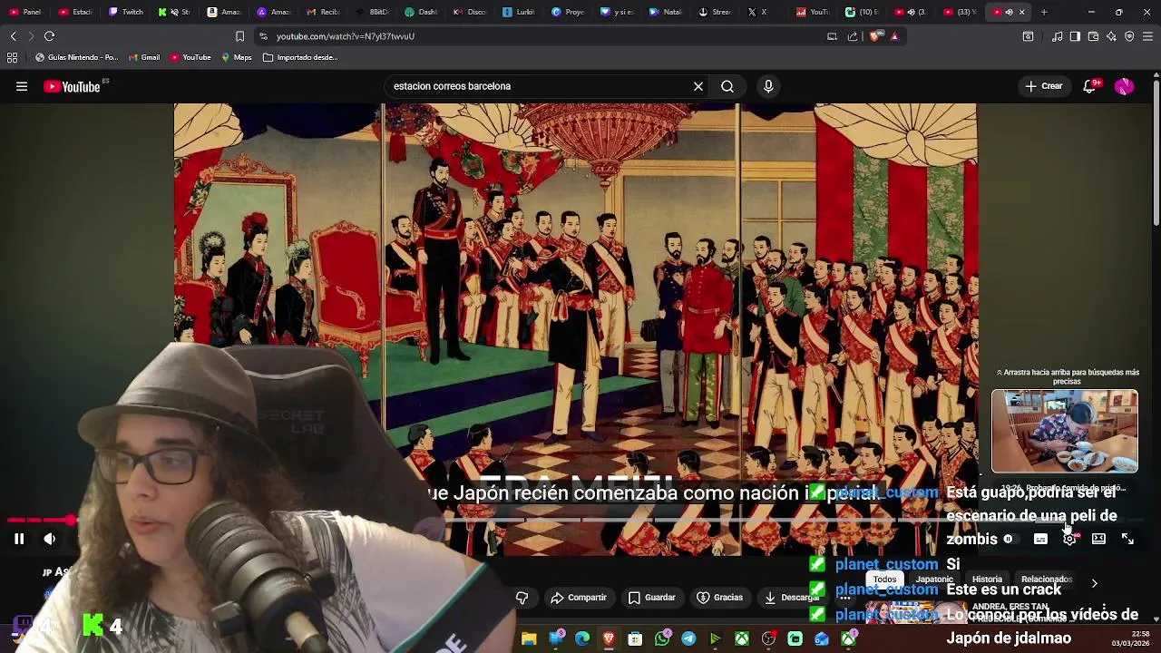This screenshot has height=653, width=1161.
Task: Select the Todos filter chip
Action: (884, 580)
